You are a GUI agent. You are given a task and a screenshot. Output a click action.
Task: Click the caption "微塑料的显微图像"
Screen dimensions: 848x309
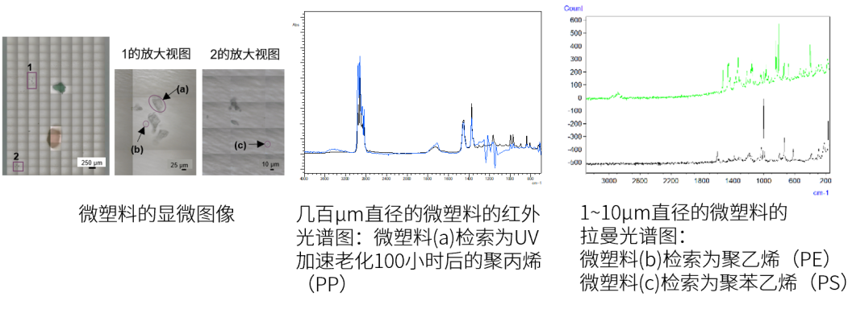[x=157, y=214]
